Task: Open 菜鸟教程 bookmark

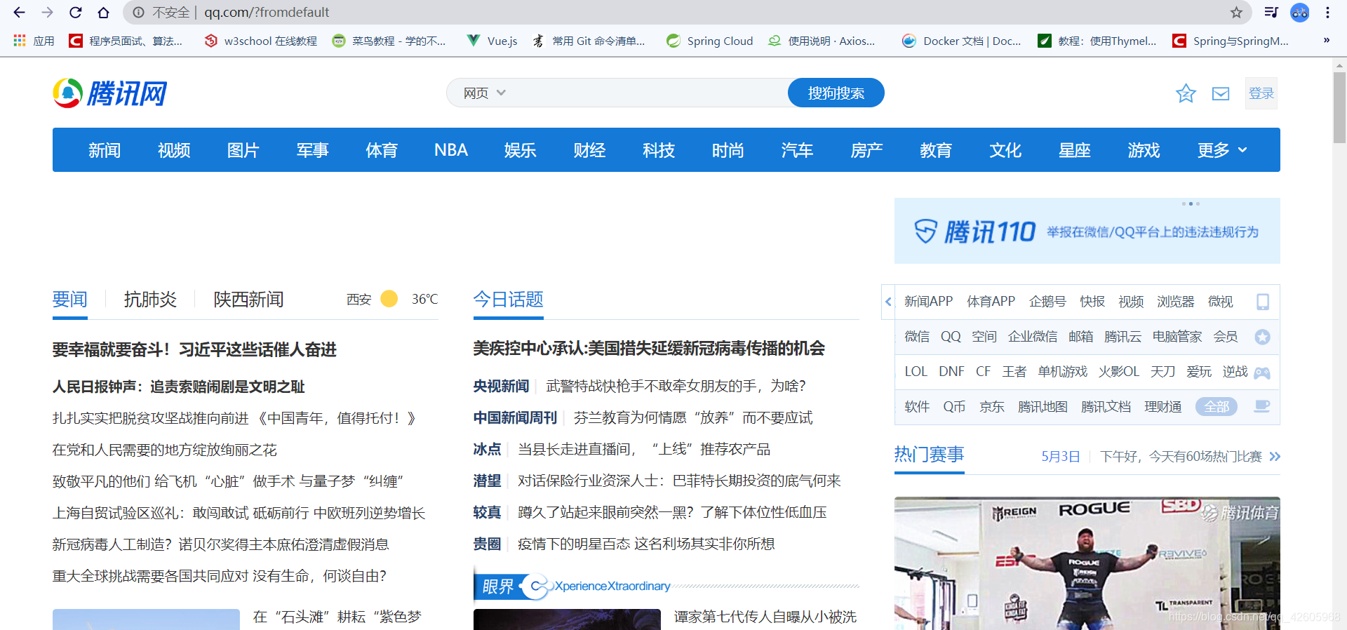Action: tap(389, 41)
